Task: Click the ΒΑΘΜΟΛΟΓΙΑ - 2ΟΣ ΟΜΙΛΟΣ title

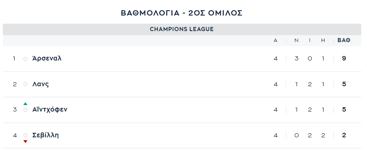Action: pyautogui.click(x=181, y=13)
